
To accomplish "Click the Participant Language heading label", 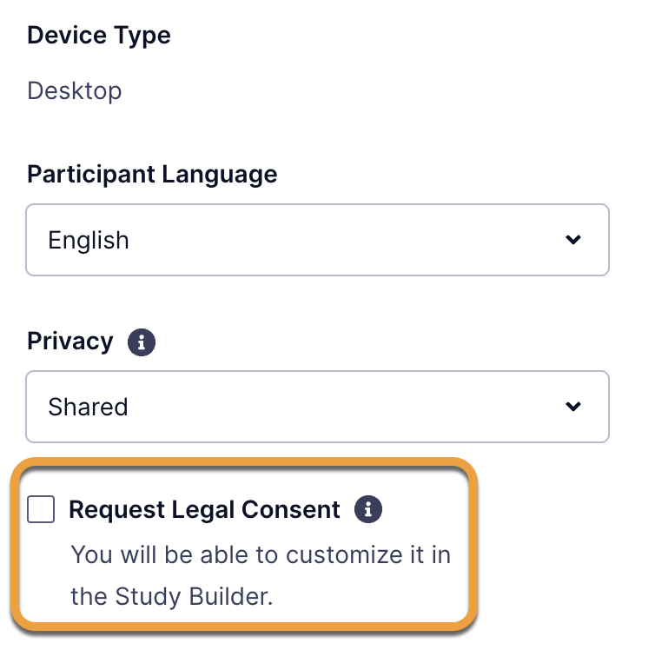I will click(x=152, y=175).
